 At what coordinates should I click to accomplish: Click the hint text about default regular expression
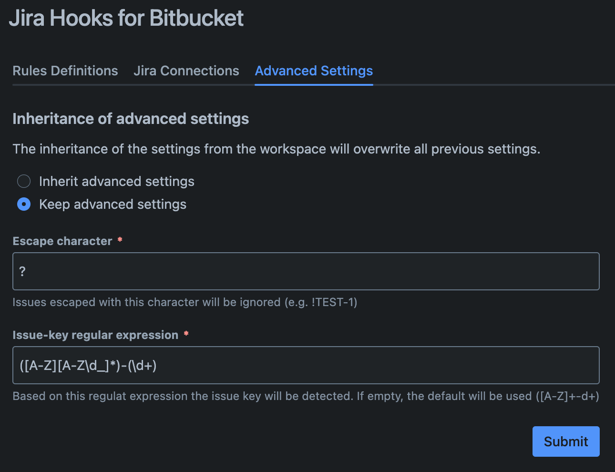coord(306,396)
